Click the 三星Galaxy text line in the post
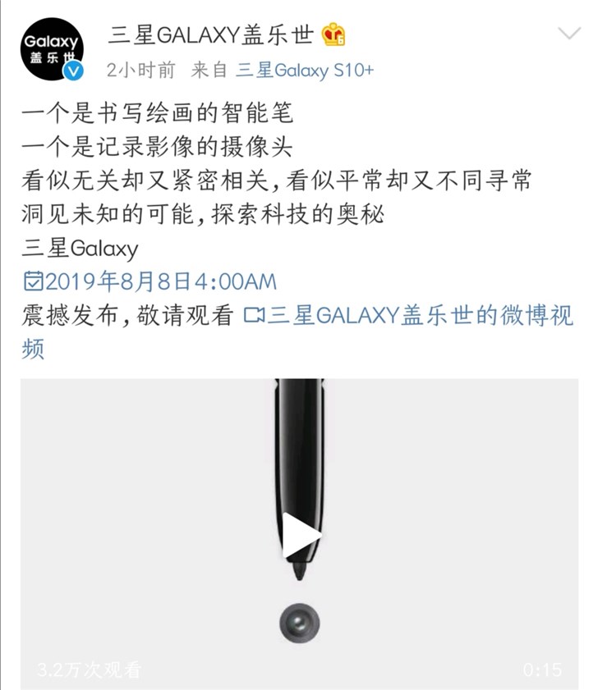Image resolution: width=598 pixels, height=690 pixels. pyautogui.click(x=80, y=249)
